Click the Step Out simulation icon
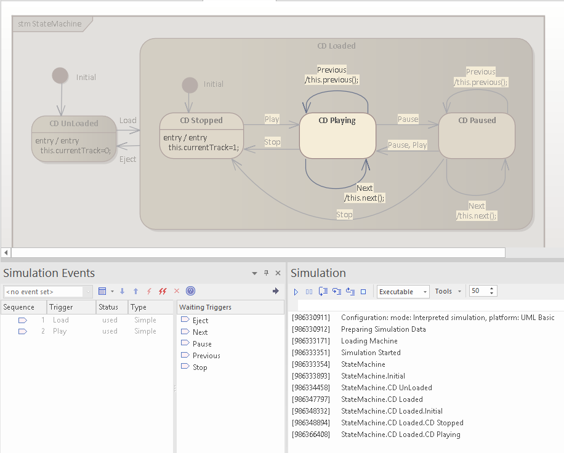Image resolution: width=564 pixels, height=453 pixels. [351, 291]
